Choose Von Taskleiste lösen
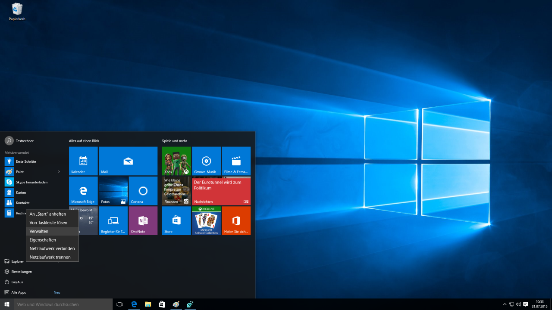This screenshot has height=310, width=552. coord(53,223)
